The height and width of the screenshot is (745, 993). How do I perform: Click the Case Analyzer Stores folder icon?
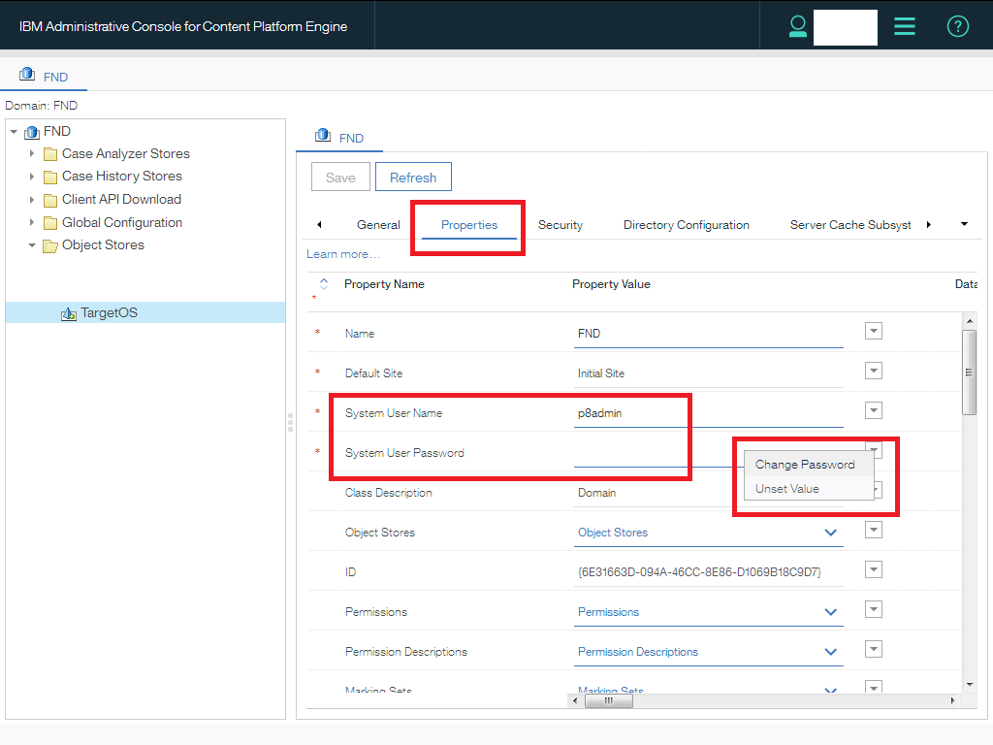point(50,154)
